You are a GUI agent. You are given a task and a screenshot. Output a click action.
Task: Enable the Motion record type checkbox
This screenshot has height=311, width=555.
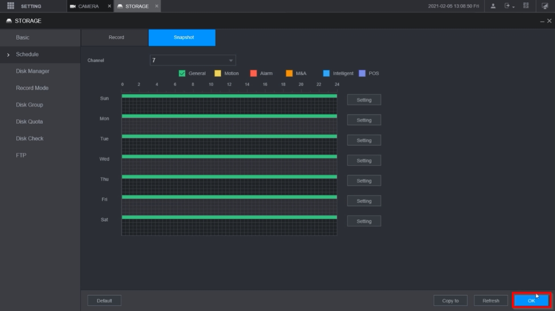[x=218, y=74]
